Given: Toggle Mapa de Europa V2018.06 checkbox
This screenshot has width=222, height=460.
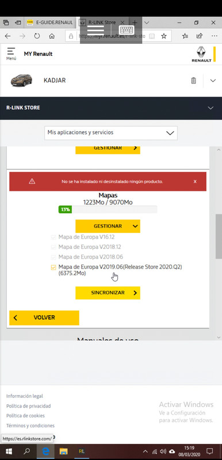Looking at the screenshot, I should coord(53,257).
